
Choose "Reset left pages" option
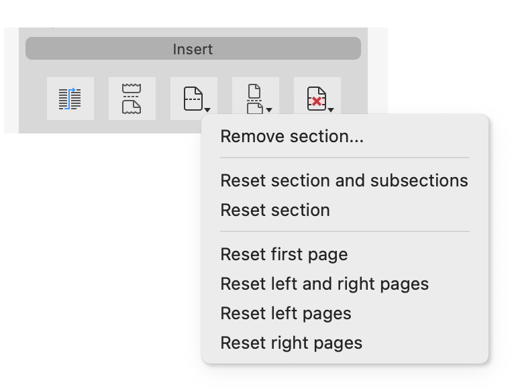click(286, 313)
